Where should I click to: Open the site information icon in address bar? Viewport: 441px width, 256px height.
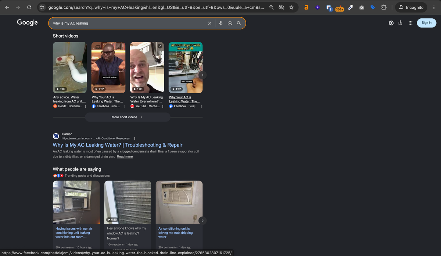tap(42, 7)
